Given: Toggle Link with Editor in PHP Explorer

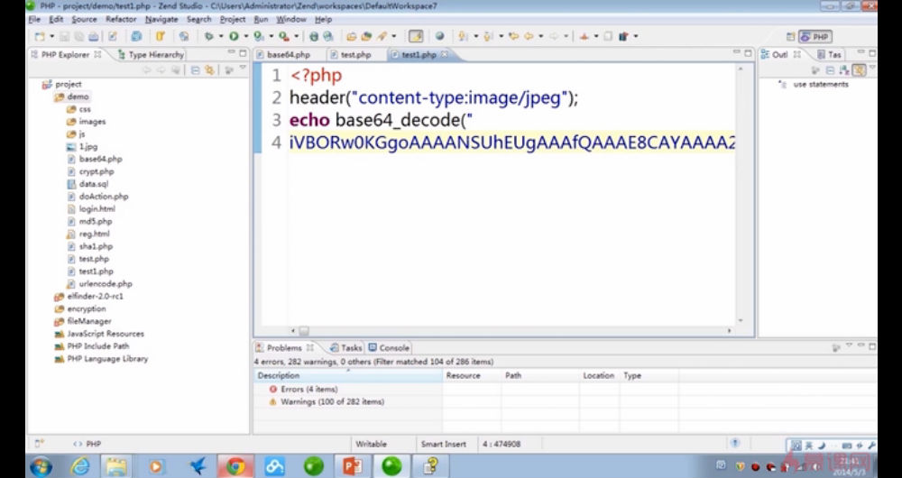Looking at the screenshot, I should pos(209,70).
